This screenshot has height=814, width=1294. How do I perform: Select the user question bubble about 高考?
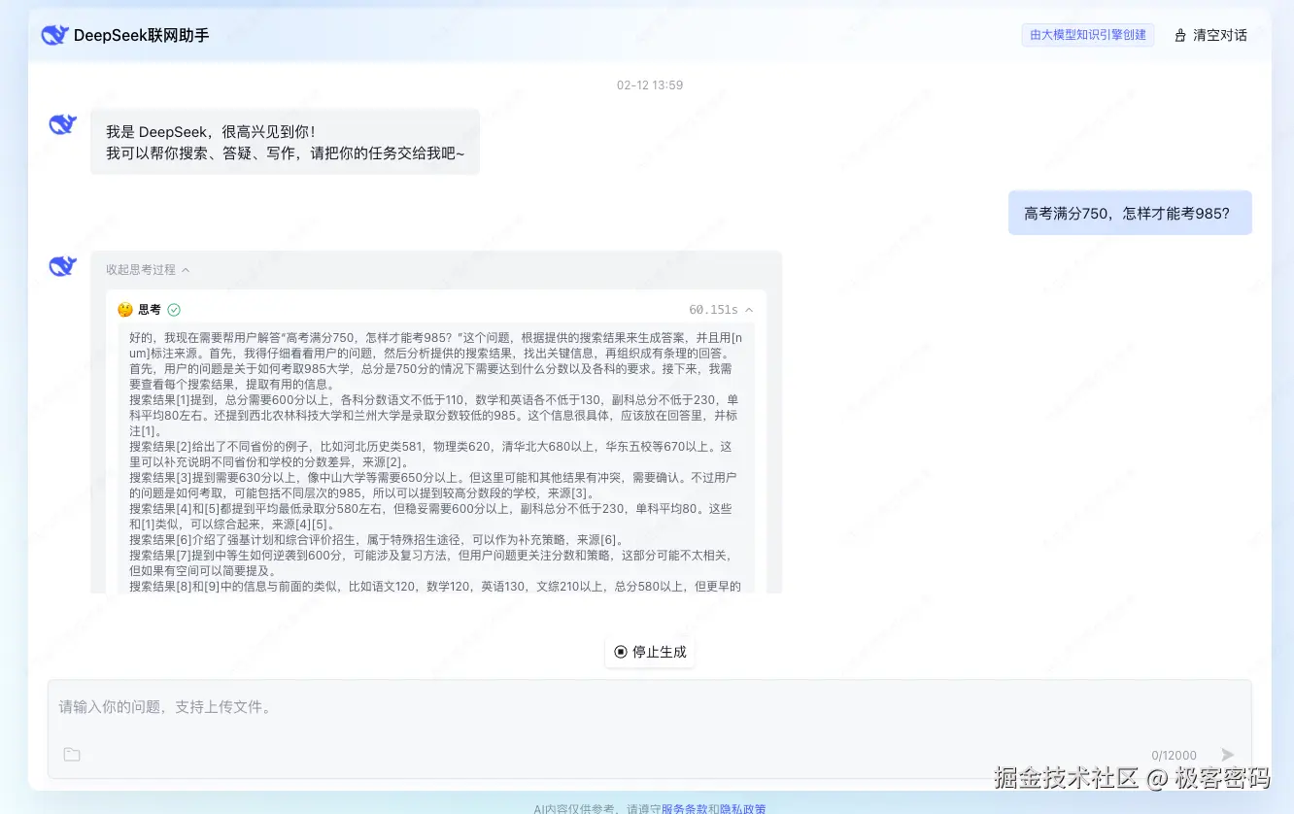[1130, 212]
